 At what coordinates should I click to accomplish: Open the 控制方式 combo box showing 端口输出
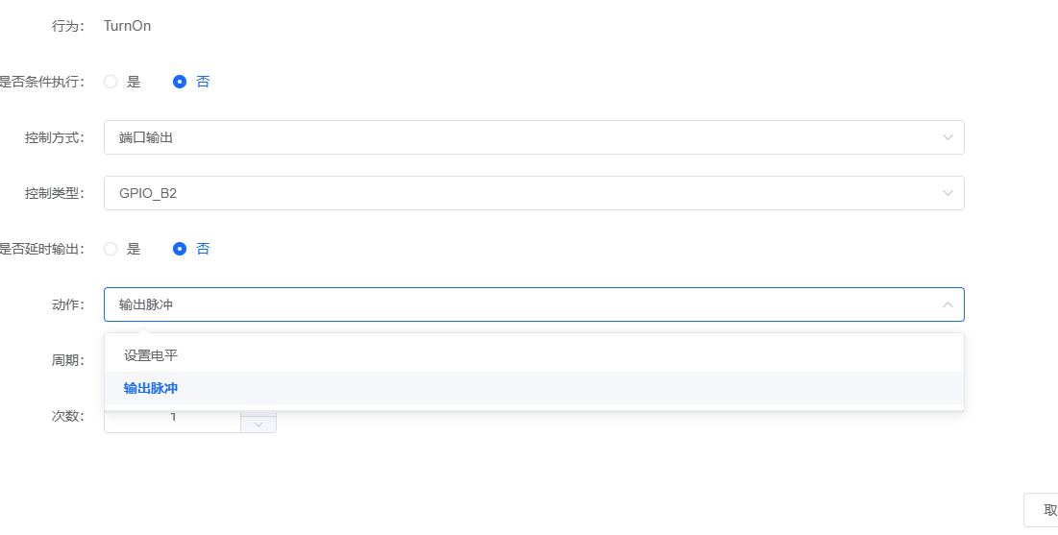tap(519, 137)
